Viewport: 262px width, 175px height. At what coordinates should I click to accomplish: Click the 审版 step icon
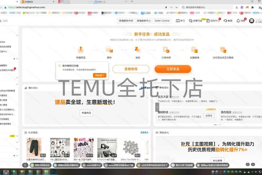pos(137,50)
